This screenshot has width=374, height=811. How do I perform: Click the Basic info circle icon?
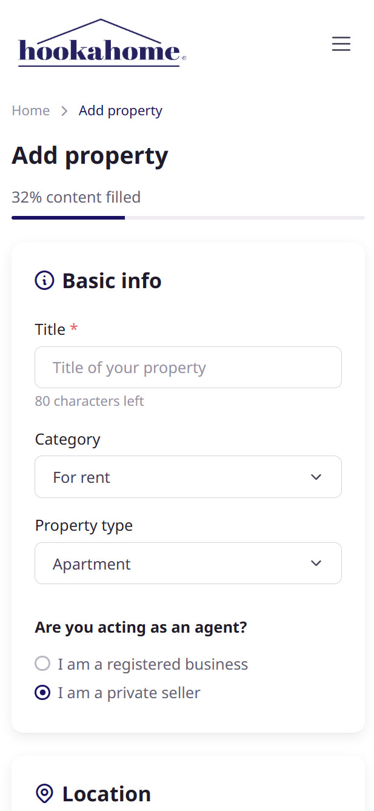[44, 281]
